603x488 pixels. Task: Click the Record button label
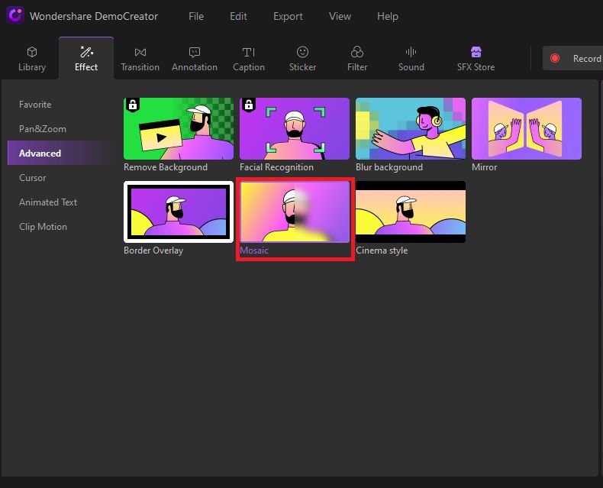587,59
